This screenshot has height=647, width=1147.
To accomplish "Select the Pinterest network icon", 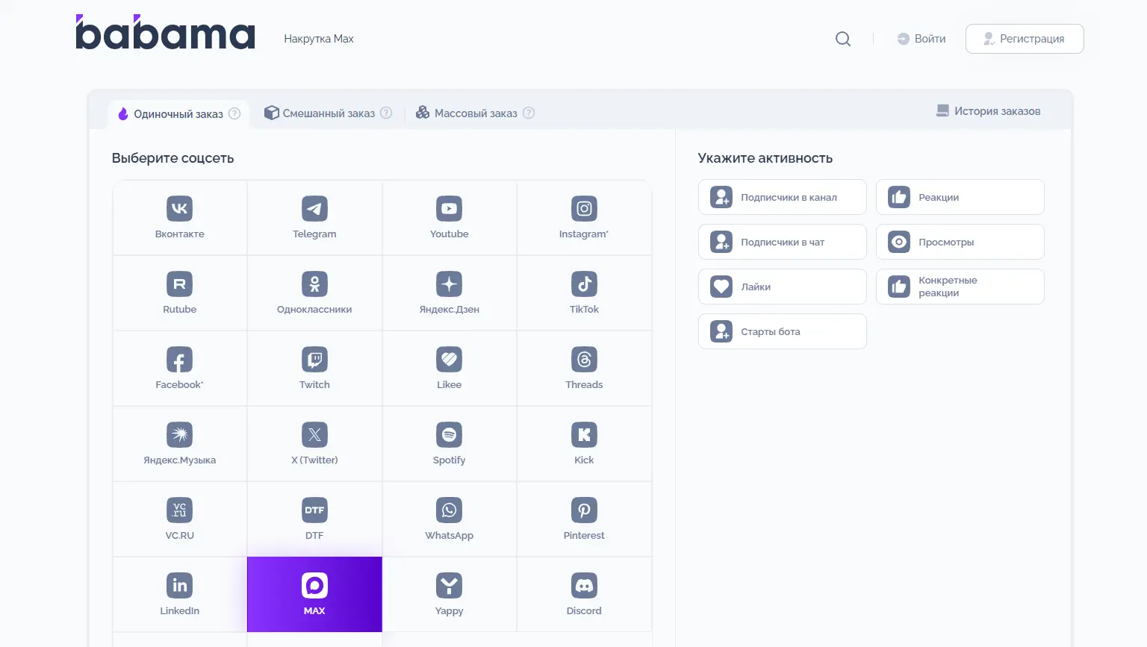I will coord(584,511).
